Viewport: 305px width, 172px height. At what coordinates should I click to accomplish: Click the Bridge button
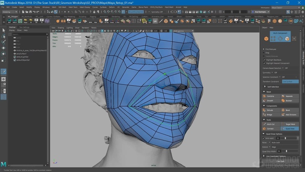click(271, 115)
